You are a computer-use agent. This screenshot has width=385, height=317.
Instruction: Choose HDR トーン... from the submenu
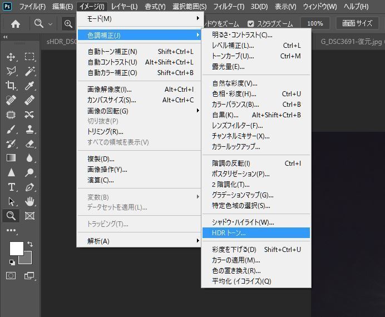tap(255, 233)
